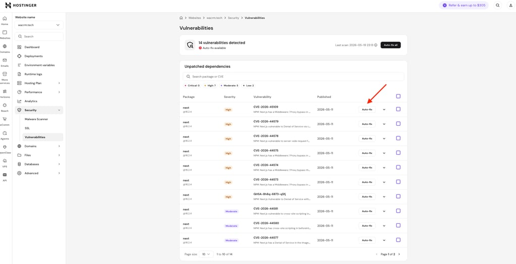This screenshot has height=264, width=516.
Task: Open Analytics in the sidebar
Action: (x=39, y=101)
